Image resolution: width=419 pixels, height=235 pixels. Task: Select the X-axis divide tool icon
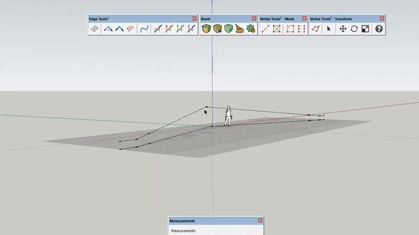(169, 29)
